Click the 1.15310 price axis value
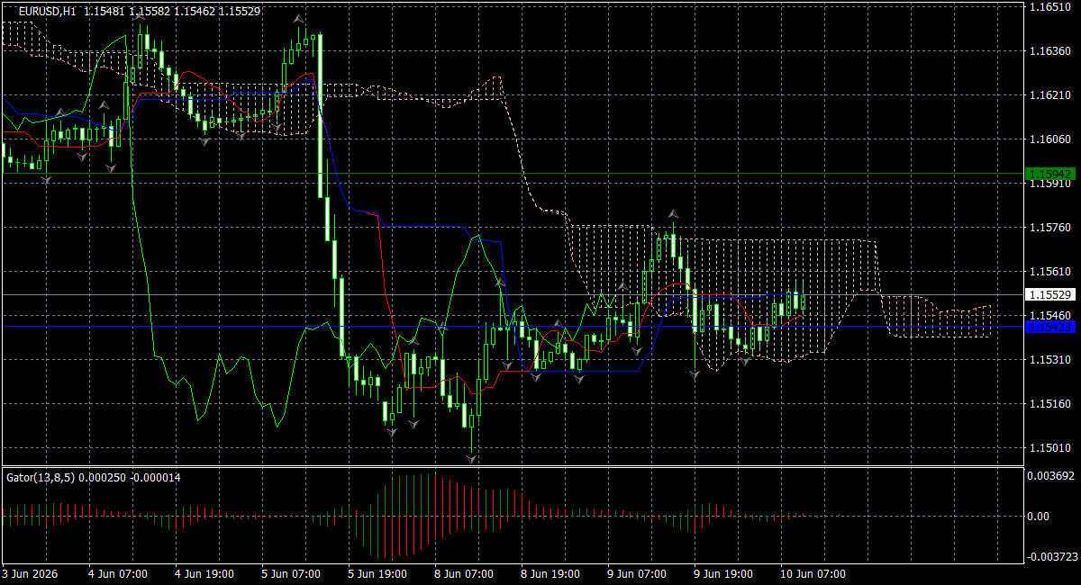The height and width of the screenshot is (585, 1081). coord(1050,360)
